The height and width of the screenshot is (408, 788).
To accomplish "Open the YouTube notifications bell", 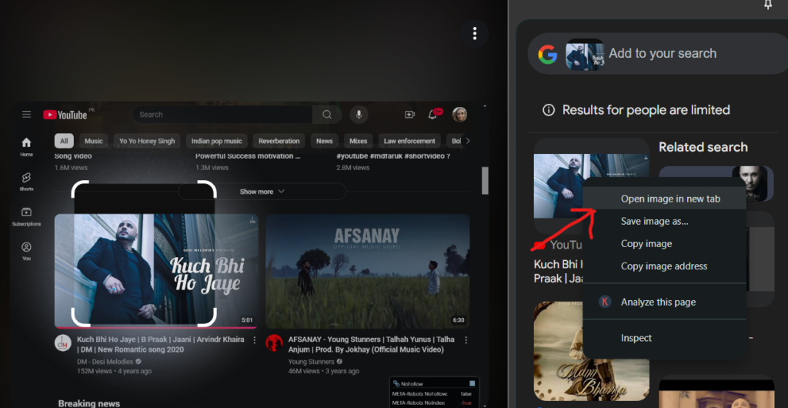I will (432, 115).
